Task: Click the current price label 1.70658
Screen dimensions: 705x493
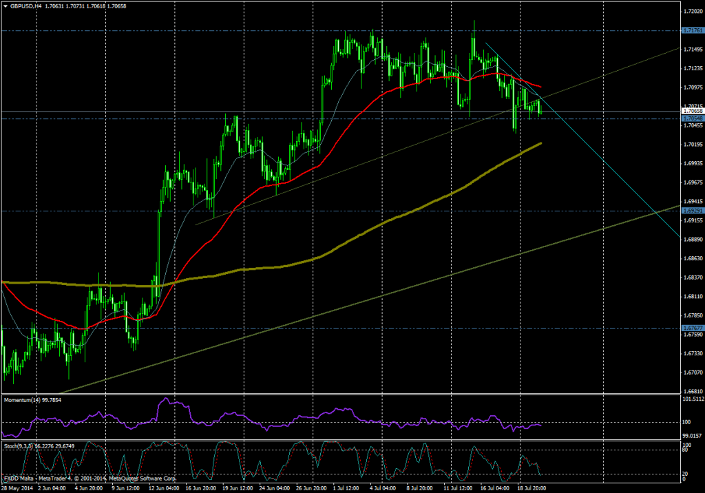Action: (692, 111)
